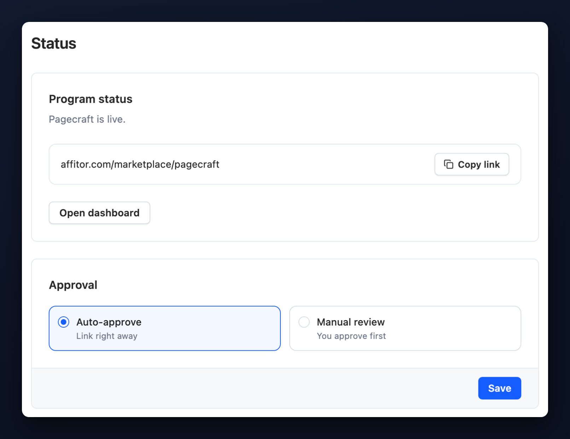Click the Program status heading
The height and width of the screenshot is (439, 570).
tap(91, 99)
